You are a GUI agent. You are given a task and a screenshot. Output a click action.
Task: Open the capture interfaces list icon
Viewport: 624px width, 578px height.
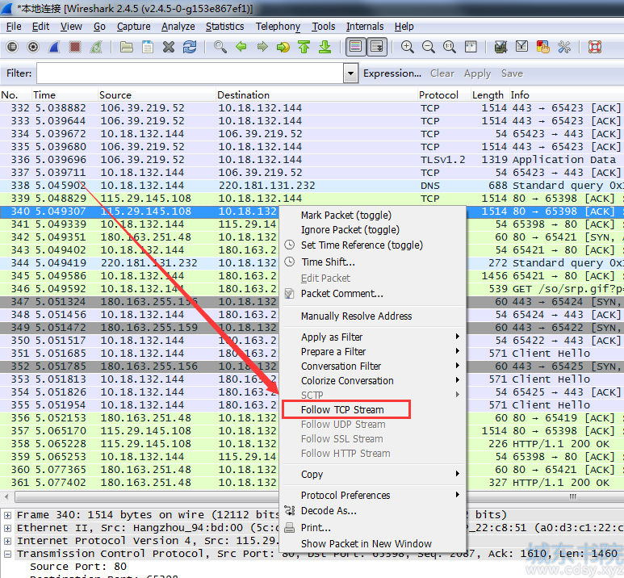[x=12, y=47]
